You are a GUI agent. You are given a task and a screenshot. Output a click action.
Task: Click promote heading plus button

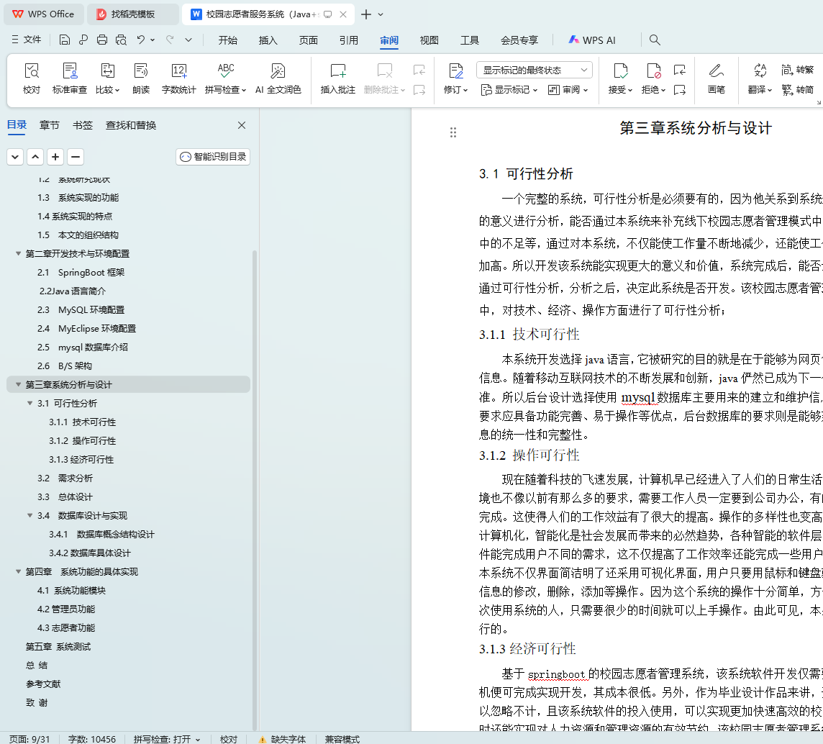click(55, 156)
